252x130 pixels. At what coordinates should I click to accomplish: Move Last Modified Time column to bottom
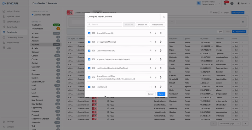click(x=155, y=68)
